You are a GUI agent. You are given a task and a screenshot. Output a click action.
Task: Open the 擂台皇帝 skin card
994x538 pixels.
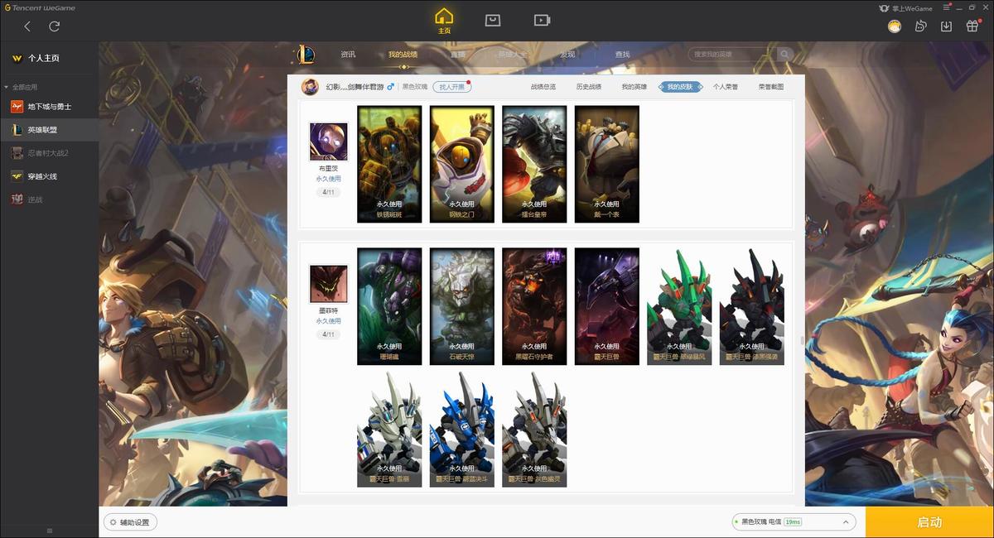(x=534, y=164)
